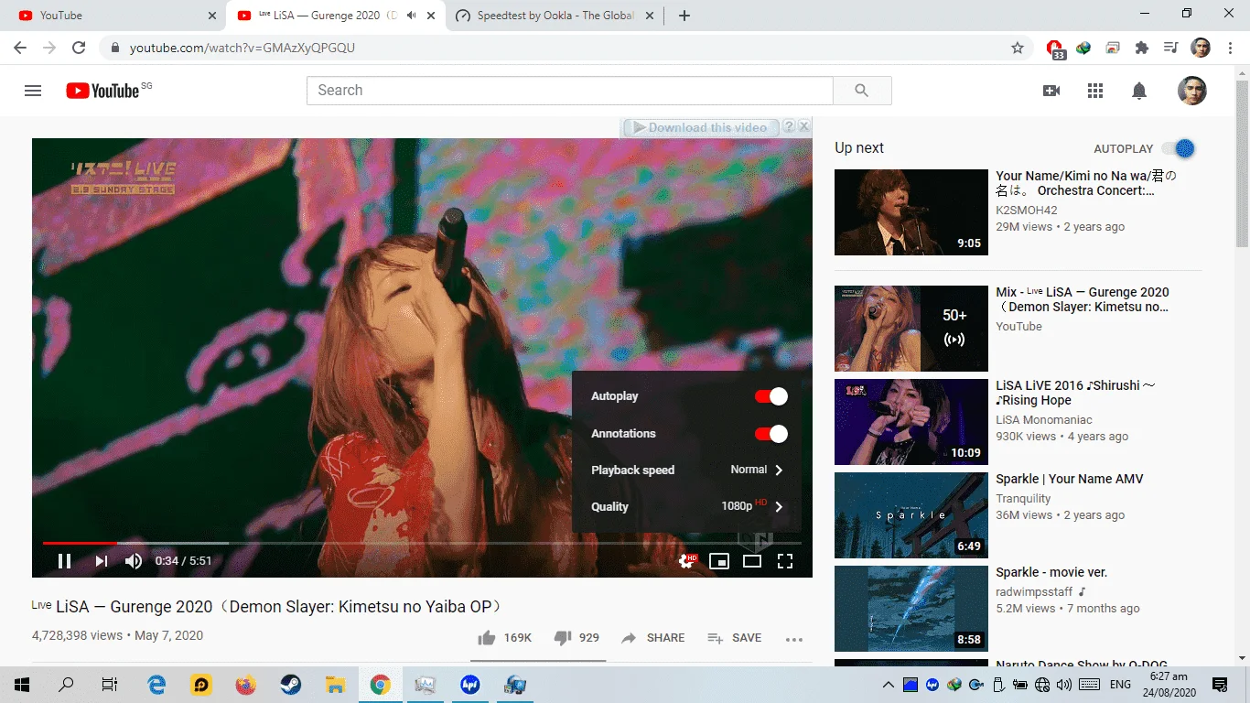This screenshot has height=703, width=1250.
Task: Click Download this video button
Action: (699, 127)
